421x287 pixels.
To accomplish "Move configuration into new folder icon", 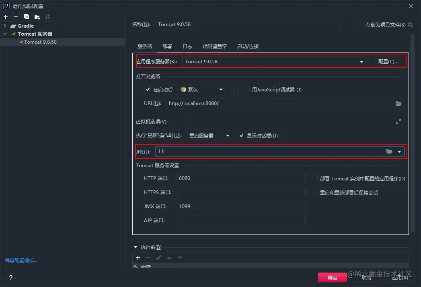I will [x=37, y=17].
